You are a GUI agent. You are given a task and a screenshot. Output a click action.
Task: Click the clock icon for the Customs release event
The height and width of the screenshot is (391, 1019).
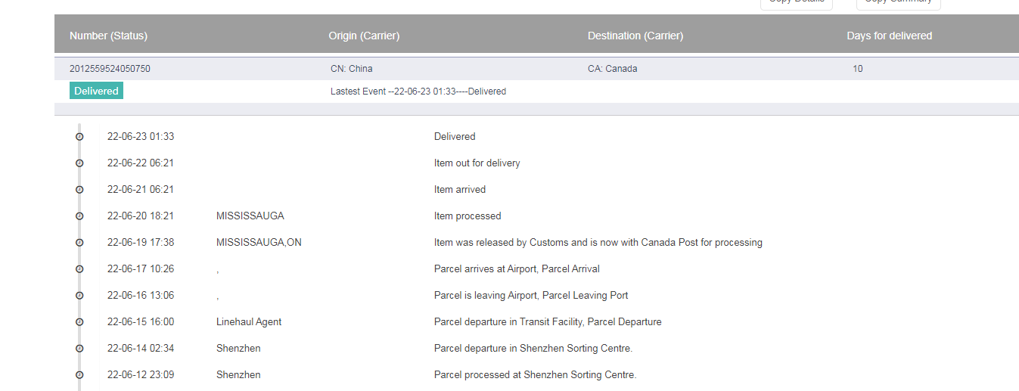79,243
